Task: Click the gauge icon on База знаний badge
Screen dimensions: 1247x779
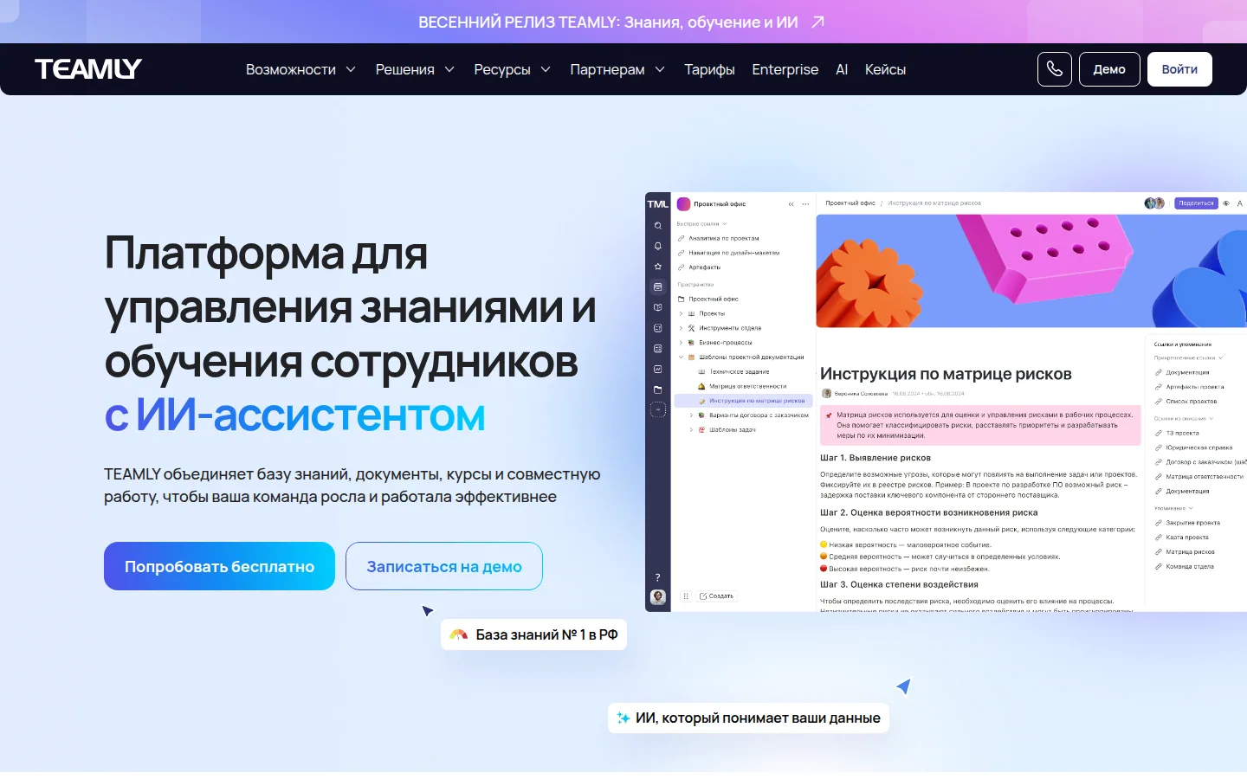Action: 459,634
